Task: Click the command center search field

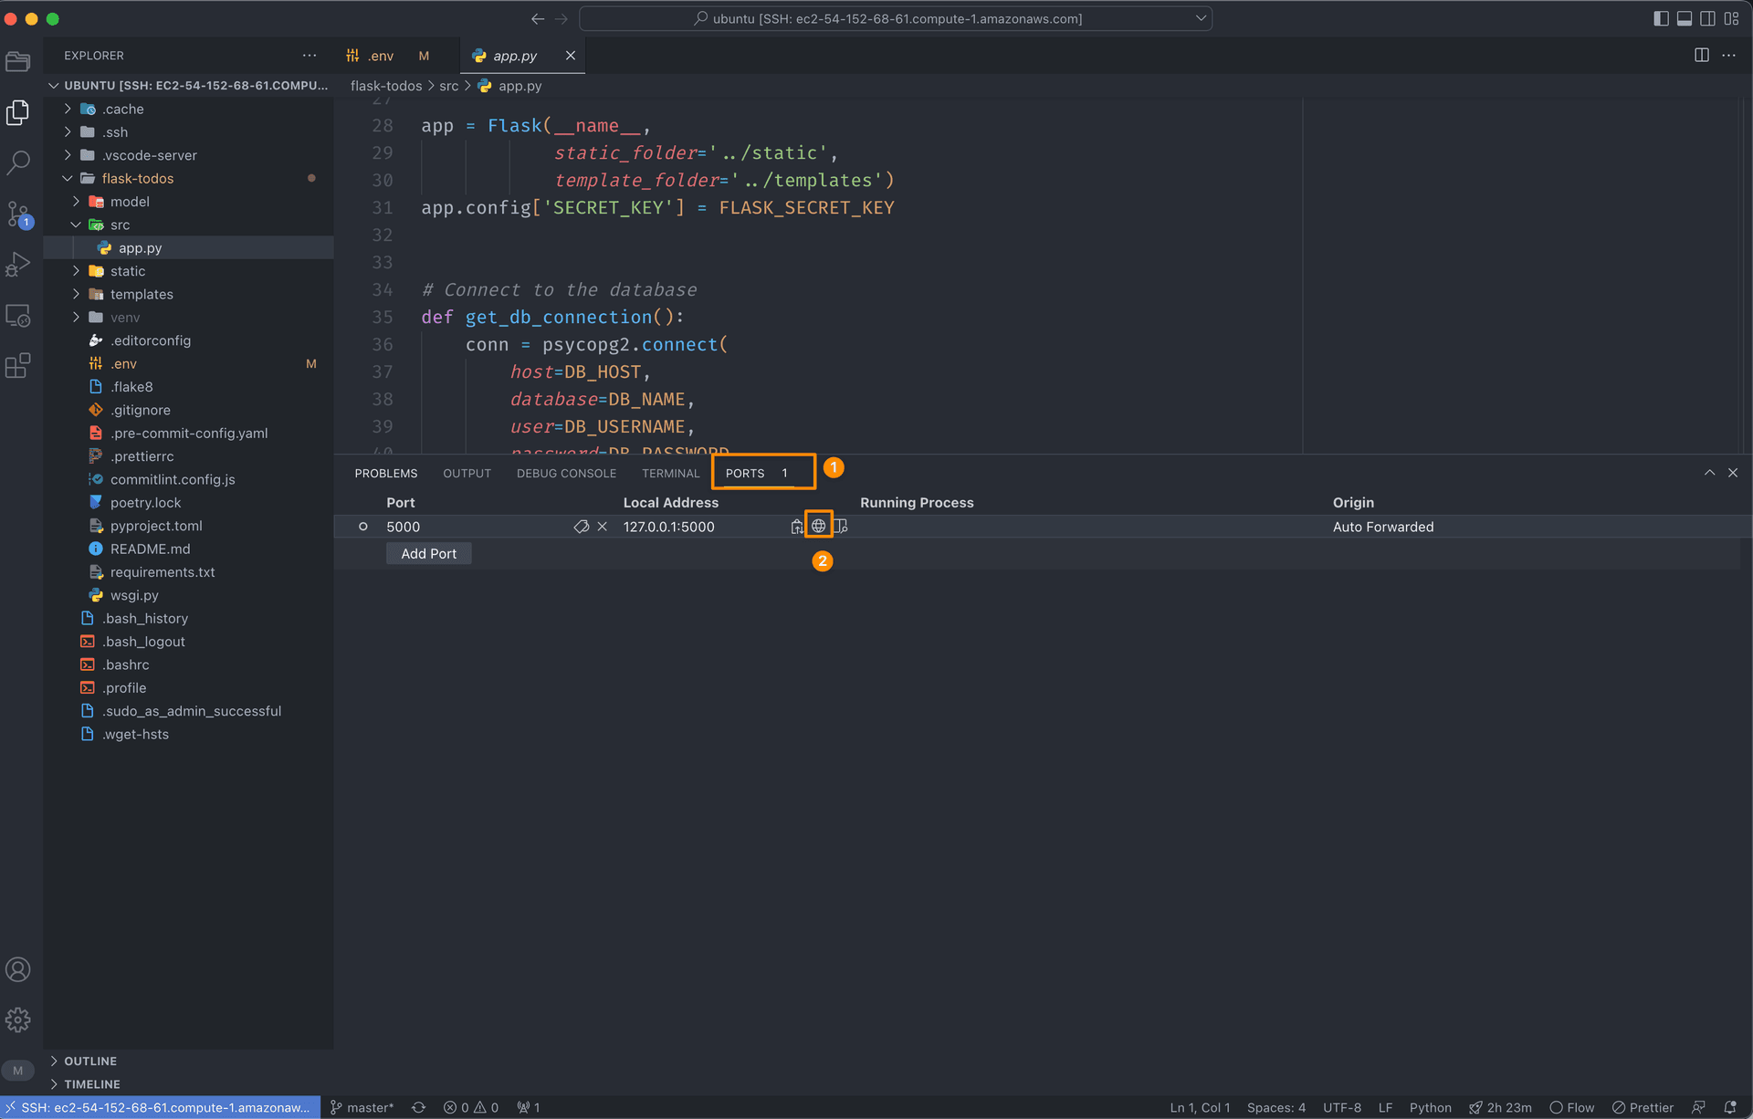Action: point(896,18)
